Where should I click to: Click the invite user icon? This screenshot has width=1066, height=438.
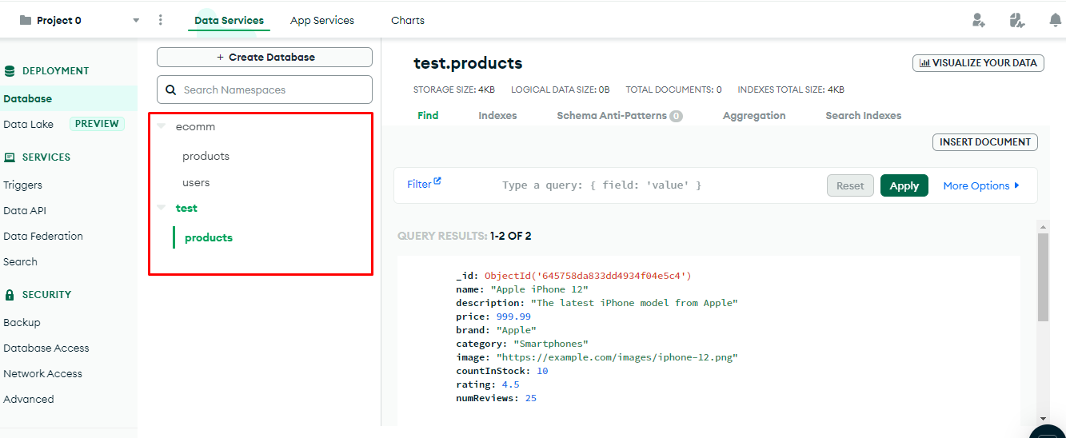coord(978,21)
